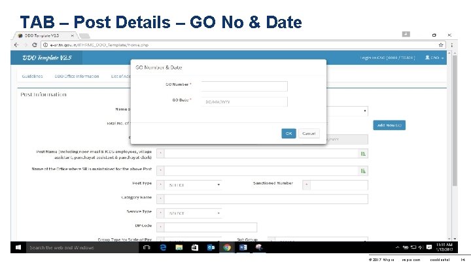
Task: Click lookup icon beside Name of Office field
Action: 363,171
